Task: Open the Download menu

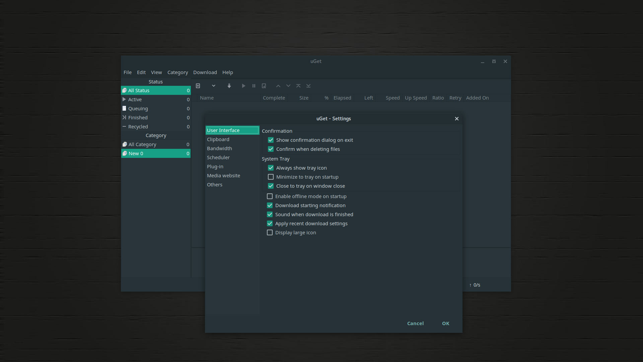Action: [205, 72]
